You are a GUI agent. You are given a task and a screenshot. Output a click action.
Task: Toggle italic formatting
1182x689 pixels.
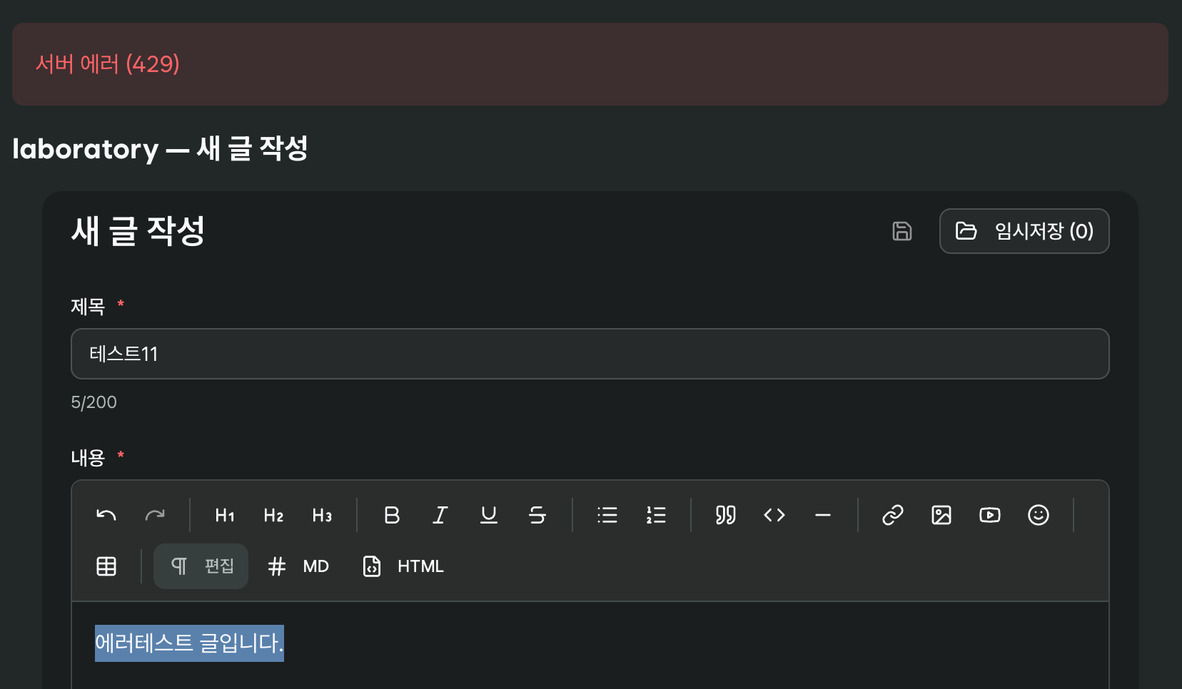pos(440,515)
